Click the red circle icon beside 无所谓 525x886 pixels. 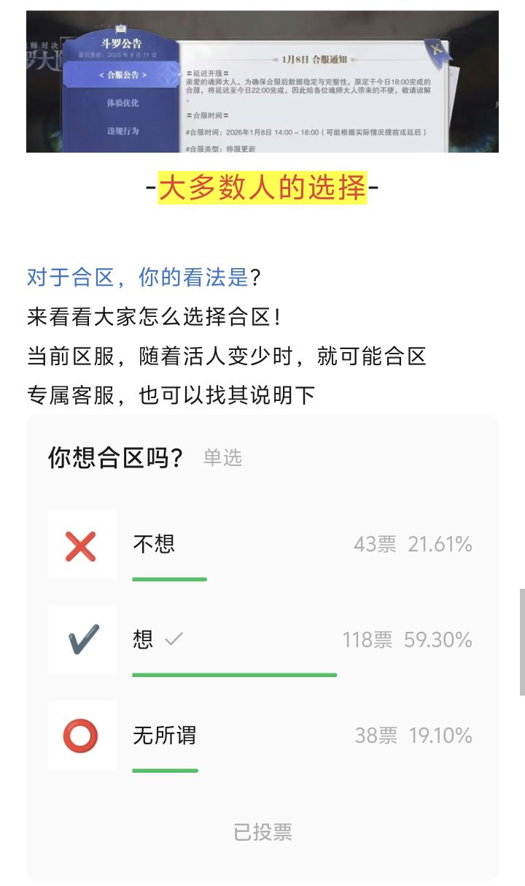[82, 736]
